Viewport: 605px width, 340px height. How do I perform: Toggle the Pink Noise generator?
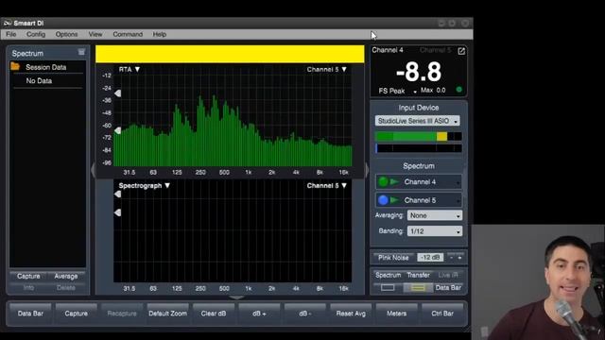393,258
